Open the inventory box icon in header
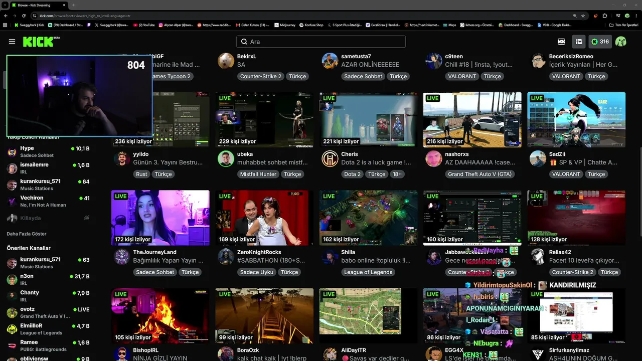The height and width of the screenshot is (361, 642). pos(578,42)
